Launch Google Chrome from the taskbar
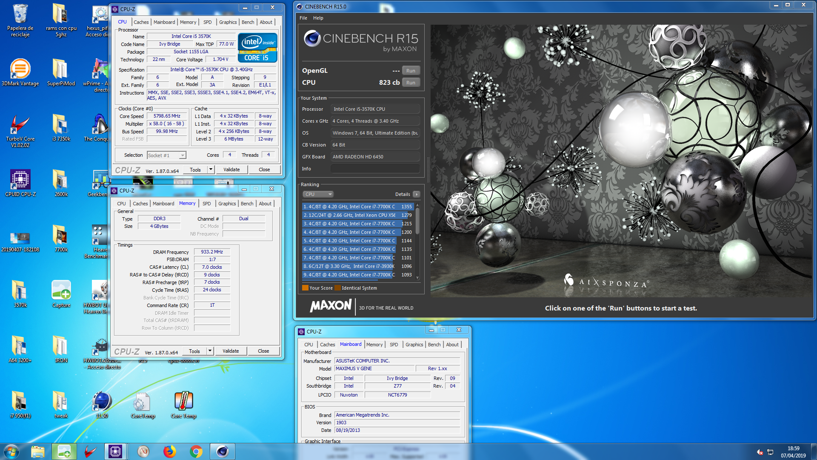Image resolution: width=817 pixels, height=460 pixels. click(196, 451)
